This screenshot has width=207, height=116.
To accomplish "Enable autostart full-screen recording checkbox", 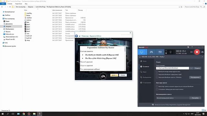I will point(157,86).
